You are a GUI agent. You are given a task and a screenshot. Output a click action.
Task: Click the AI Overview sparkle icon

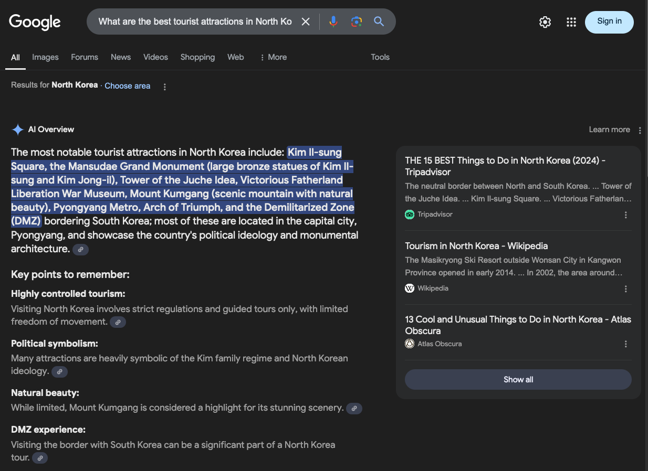18,130
